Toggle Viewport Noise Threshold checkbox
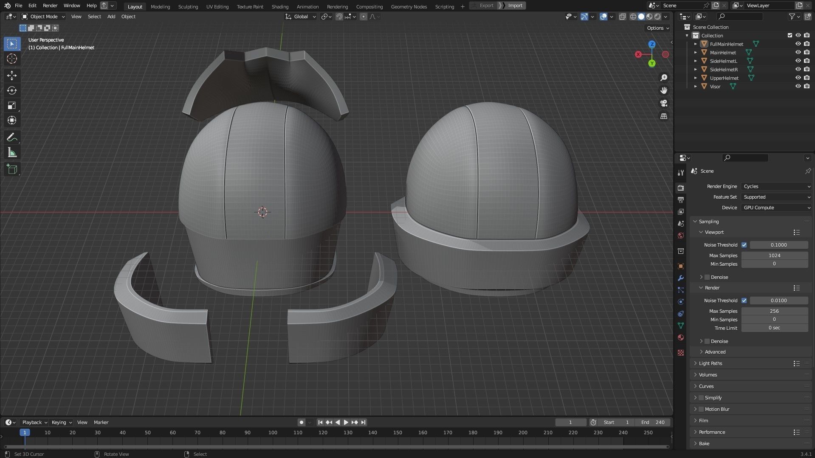The height and width of the screenshot is (458, 815). tap(744, 245)
